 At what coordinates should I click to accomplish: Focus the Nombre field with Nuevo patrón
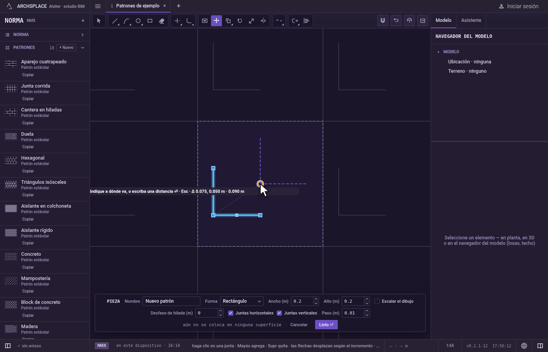point(171,301)
